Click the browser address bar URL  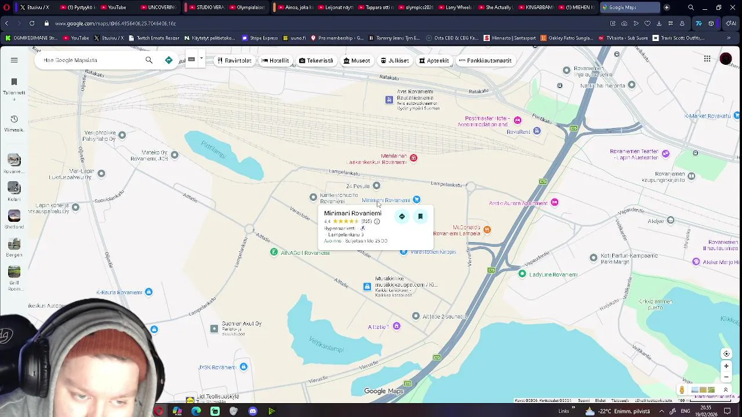coord(115,23)
